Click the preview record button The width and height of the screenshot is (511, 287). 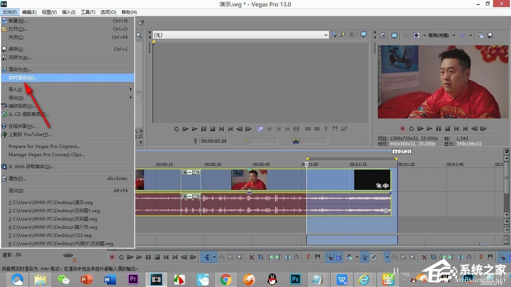tap(403, 129)
